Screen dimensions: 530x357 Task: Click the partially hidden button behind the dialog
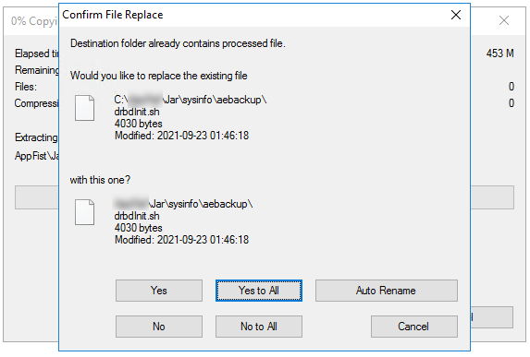click(x=491, y=317)
